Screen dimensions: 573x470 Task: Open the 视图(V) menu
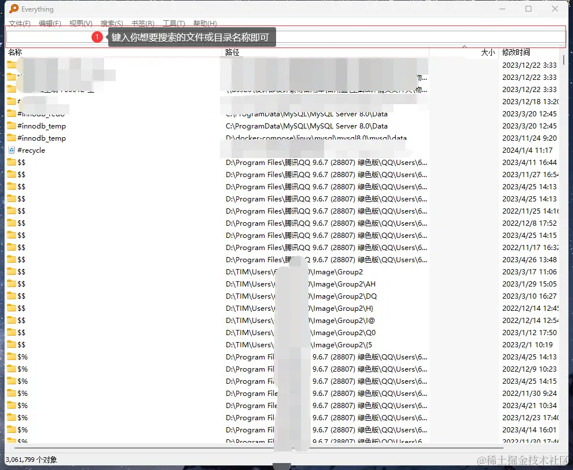click(81, 23)
